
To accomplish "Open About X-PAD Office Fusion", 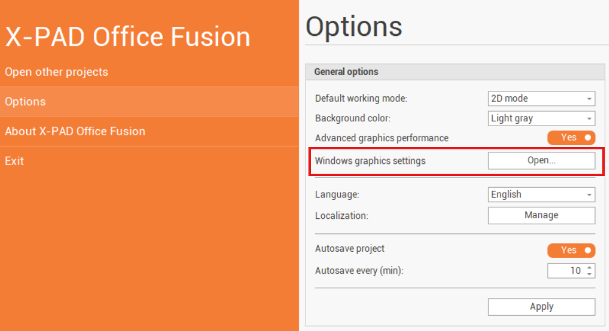I will (75, 131).
